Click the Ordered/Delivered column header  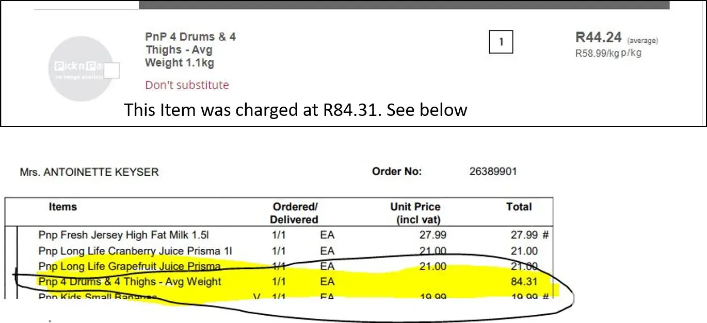tap(295, 213)
